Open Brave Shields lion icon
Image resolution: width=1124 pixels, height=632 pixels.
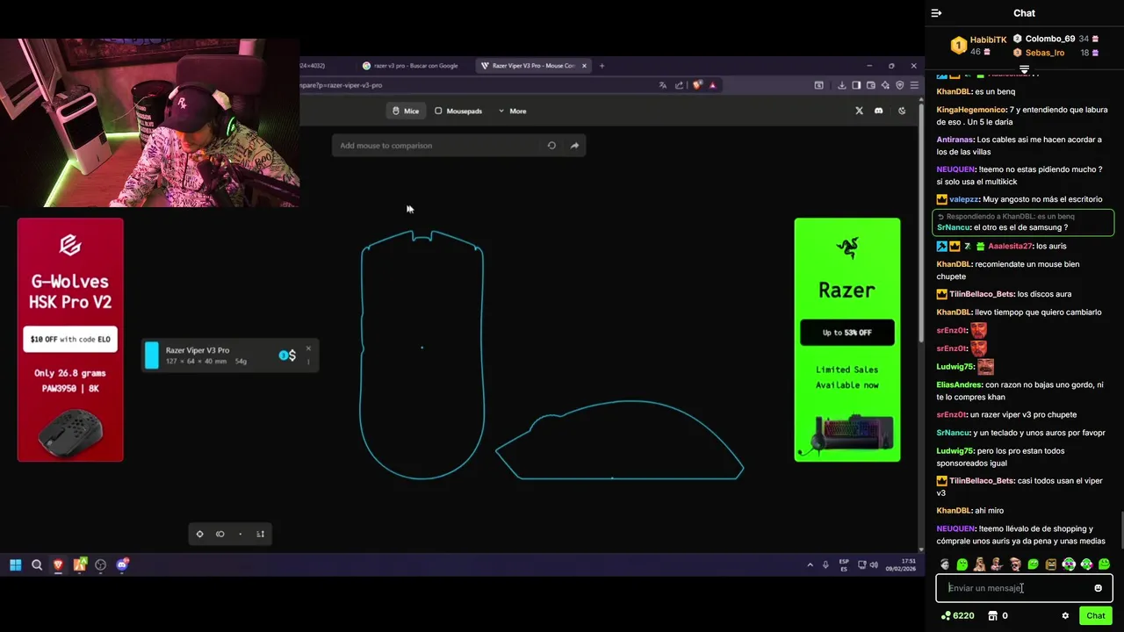click(697, 85)
